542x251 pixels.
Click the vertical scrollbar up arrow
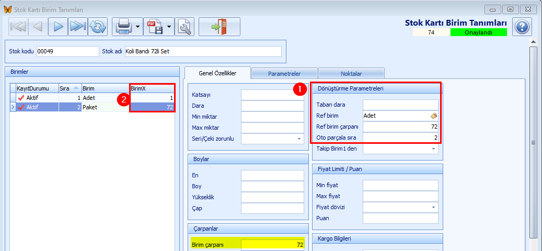534,42
